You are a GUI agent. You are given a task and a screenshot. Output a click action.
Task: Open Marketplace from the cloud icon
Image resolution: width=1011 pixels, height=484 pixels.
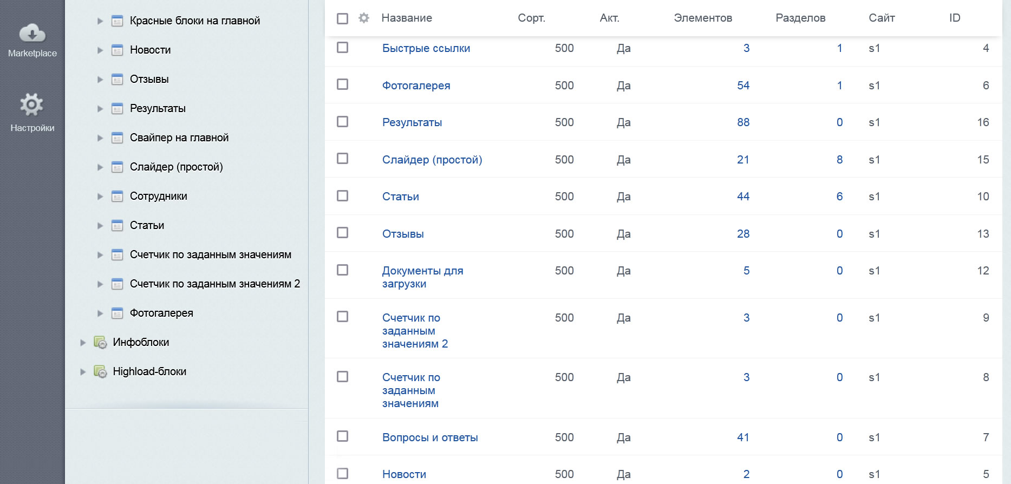32,34
